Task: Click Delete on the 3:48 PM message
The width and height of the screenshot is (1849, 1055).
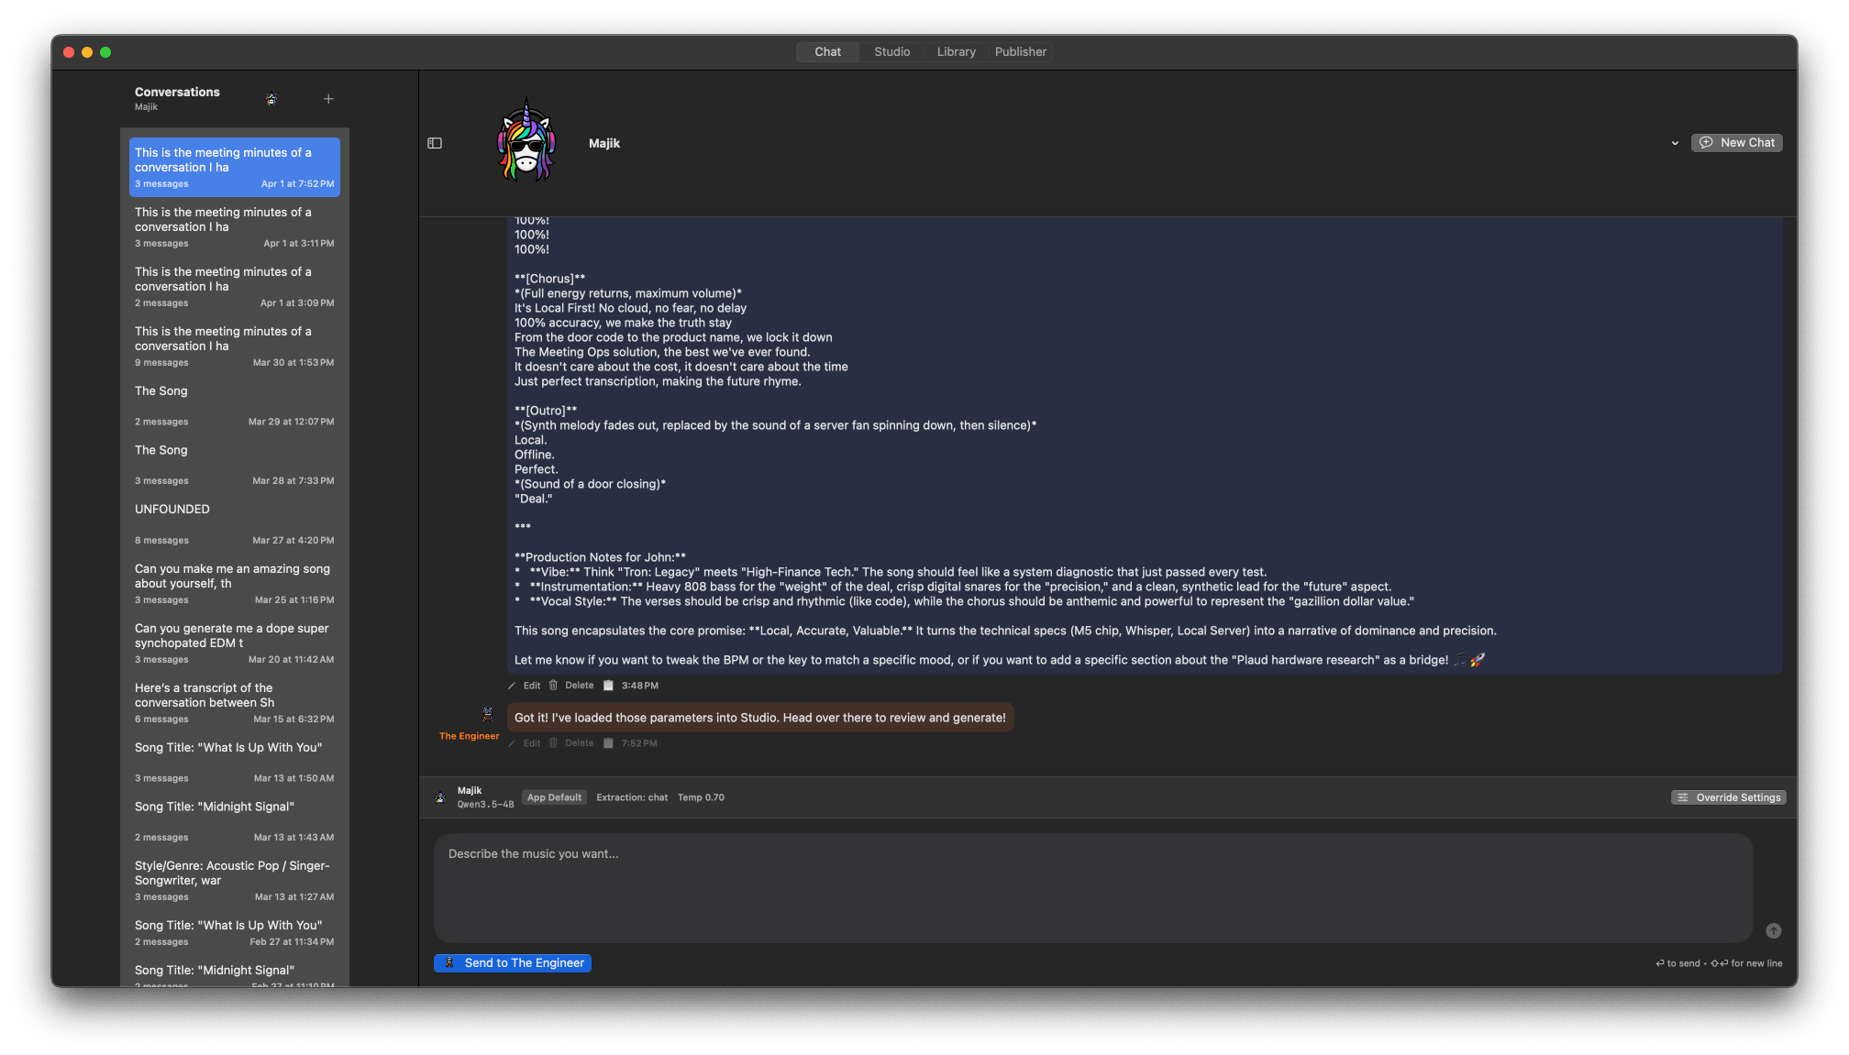Action: point(579,686)
